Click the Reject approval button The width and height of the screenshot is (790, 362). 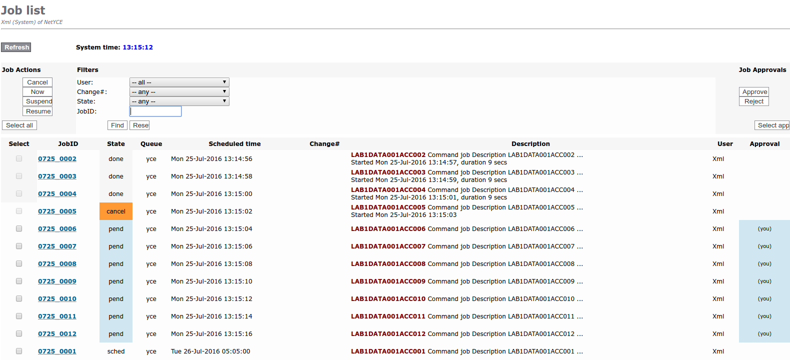(753, 101)
